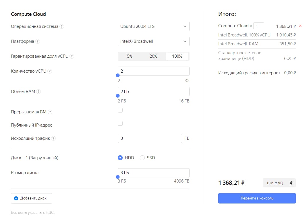
Task: Open help icon for Исходящий трафик
Action: pyautogui.click(x=53, y=138)
